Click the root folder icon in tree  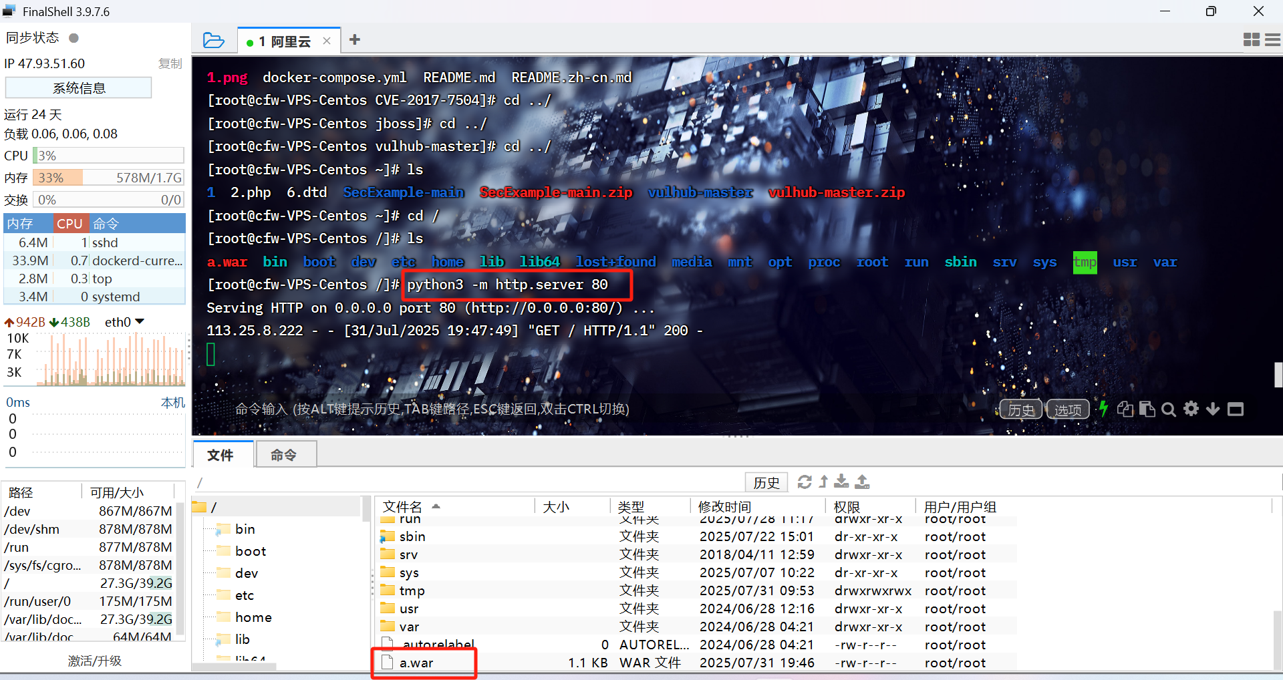click(199, 507)
